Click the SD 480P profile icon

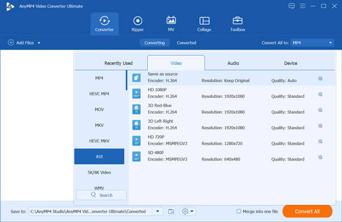pyautogui.click(x=136, y=157)
